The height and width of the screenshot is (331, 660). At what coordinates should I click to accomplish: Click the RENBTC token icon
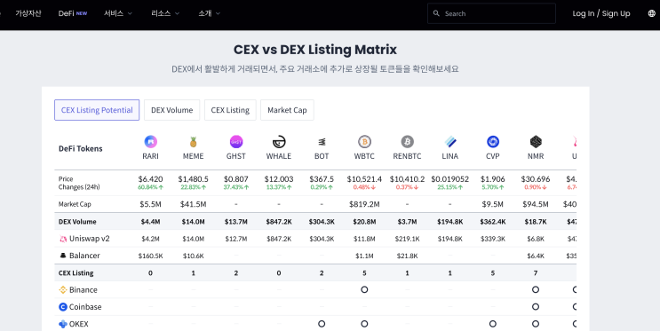(407, 142)
